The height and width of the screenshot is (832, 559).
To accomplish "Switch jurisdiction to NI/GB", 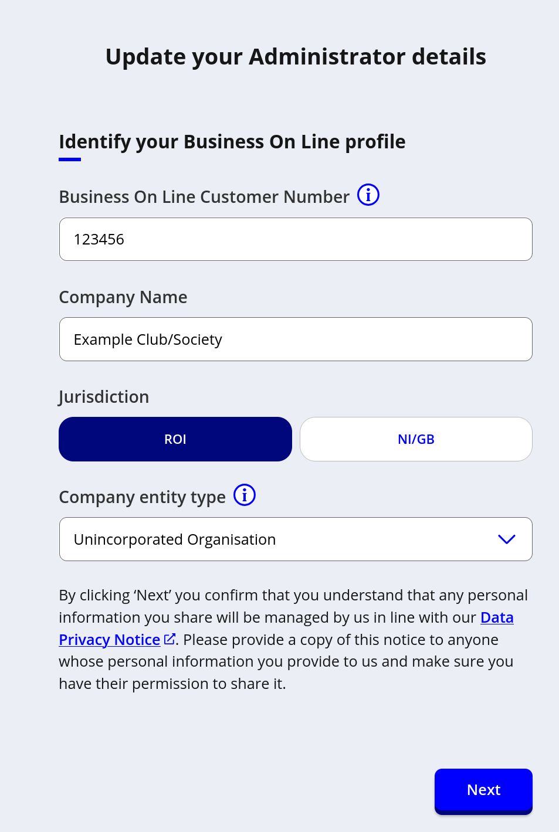I will [x=416, y=439].
